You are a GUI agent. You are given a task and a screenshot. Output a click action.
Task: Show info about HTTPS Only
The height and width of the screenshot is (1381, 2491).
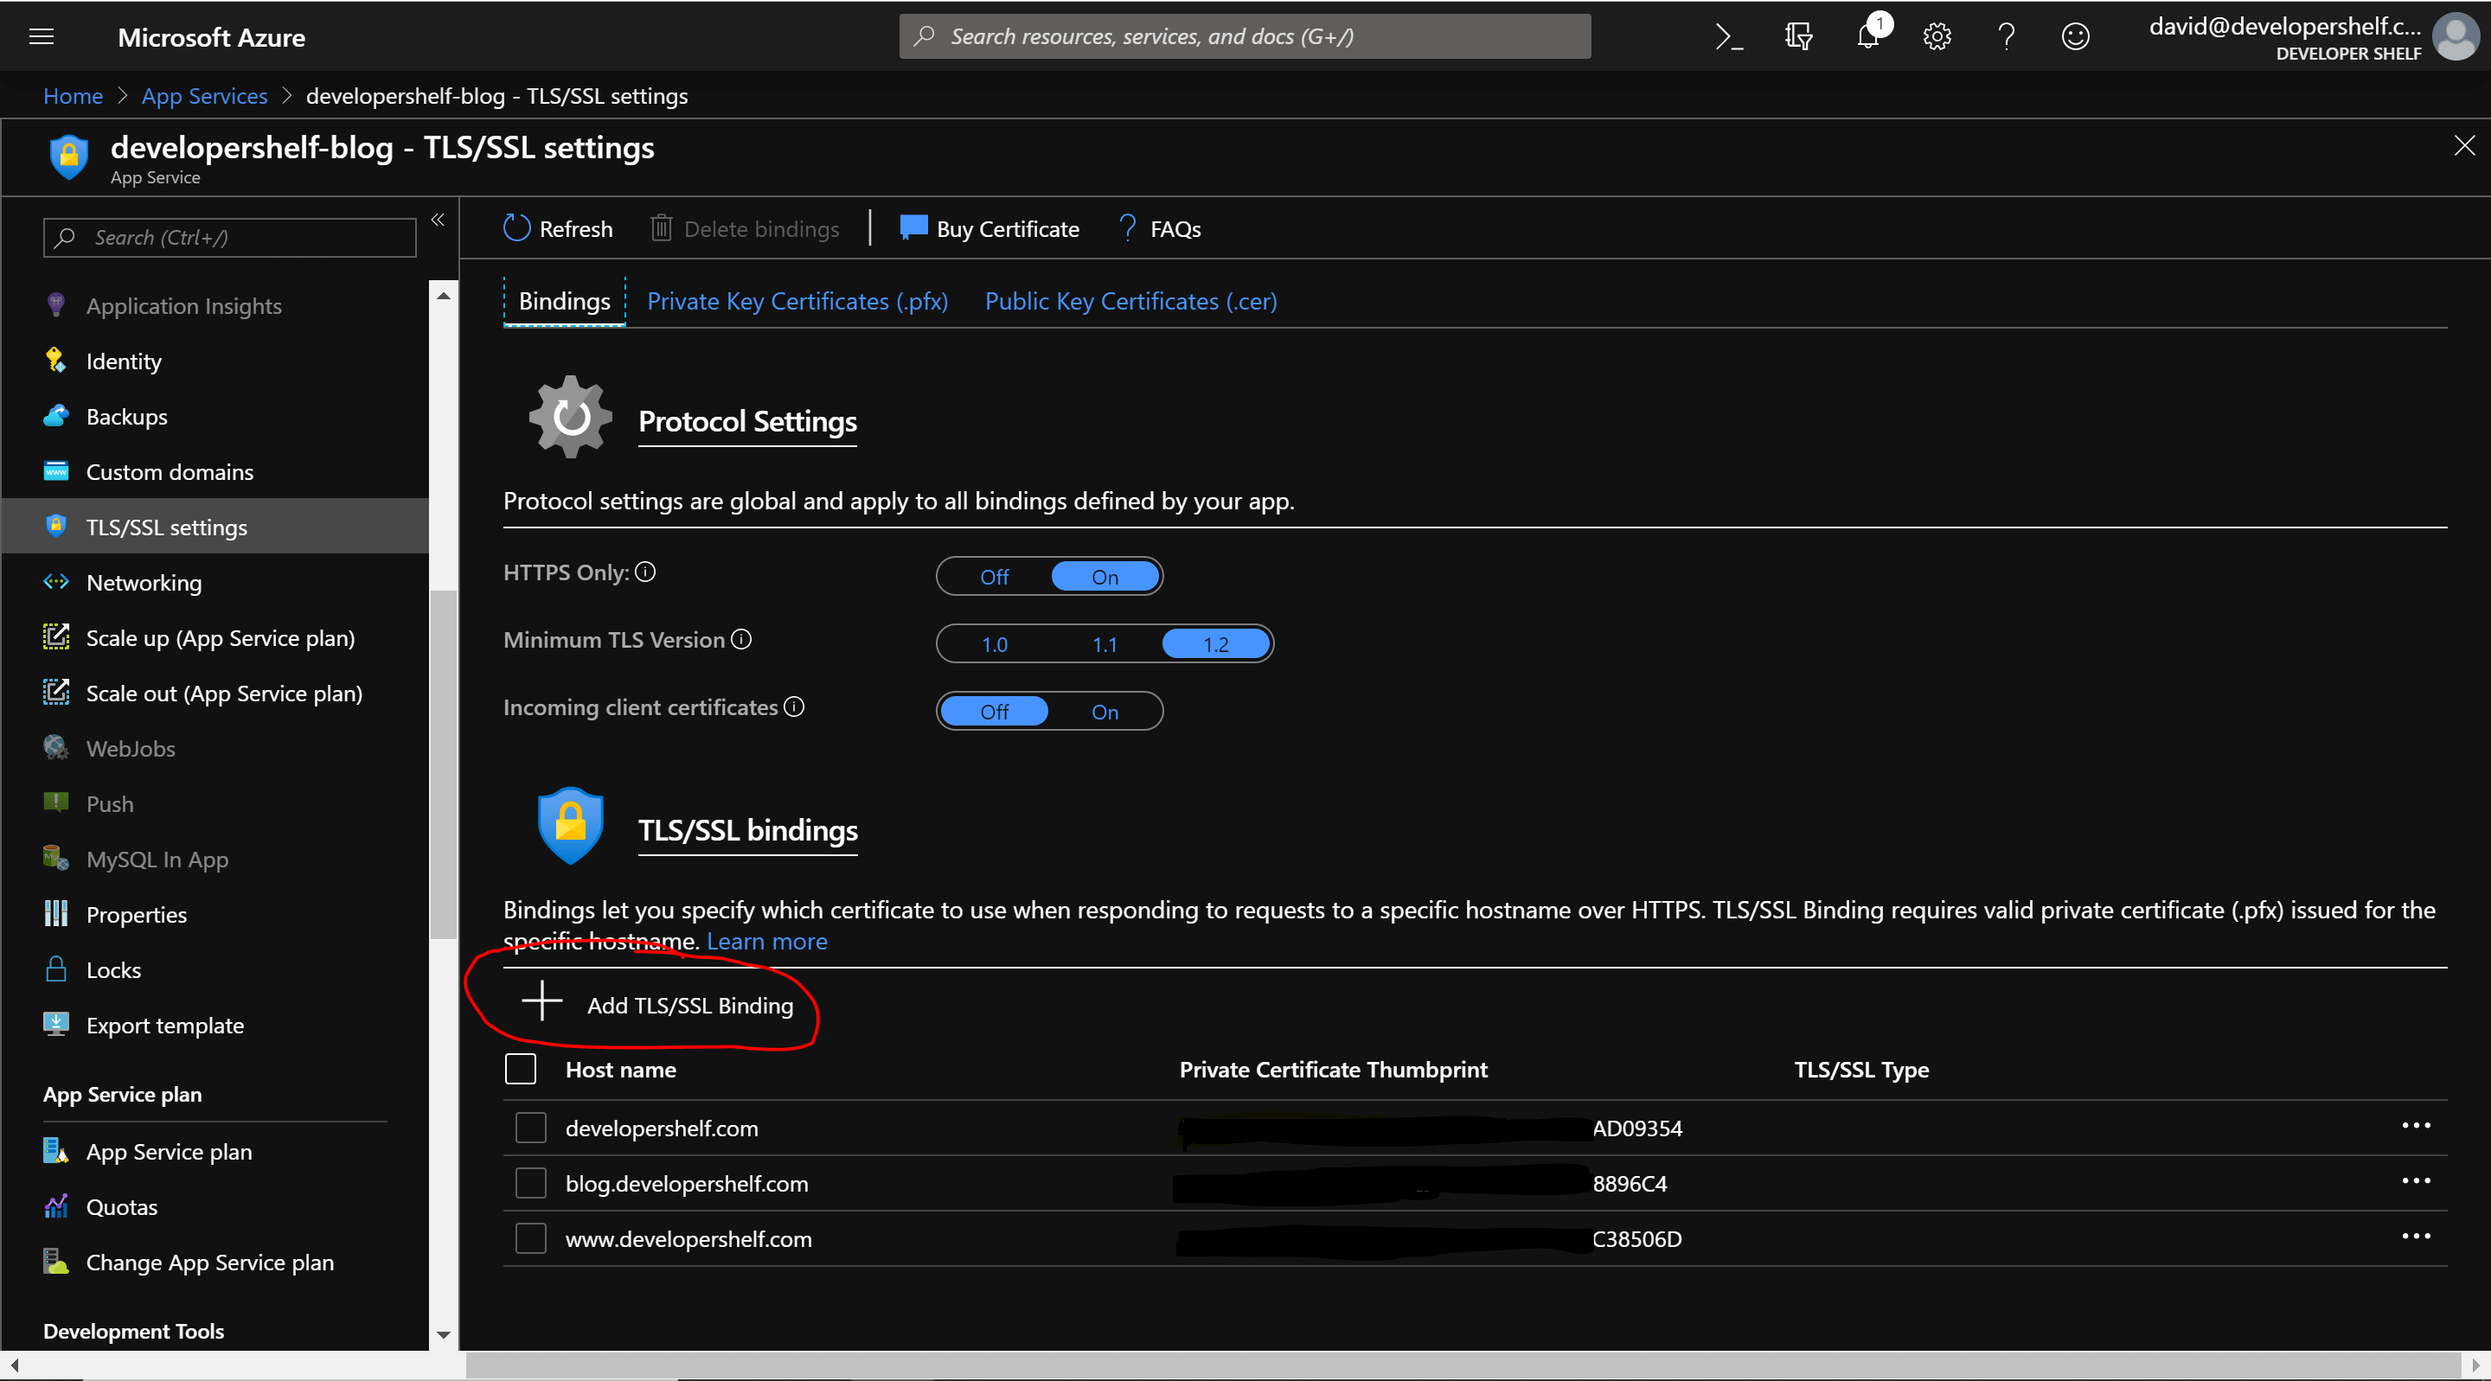point(646,572)
